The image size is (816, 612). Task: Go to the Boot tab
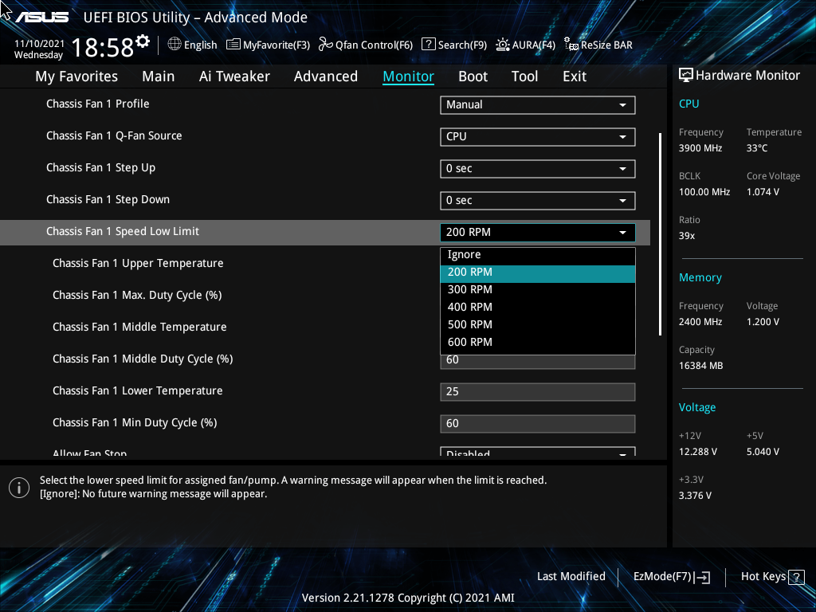click(x=473, y=76)
